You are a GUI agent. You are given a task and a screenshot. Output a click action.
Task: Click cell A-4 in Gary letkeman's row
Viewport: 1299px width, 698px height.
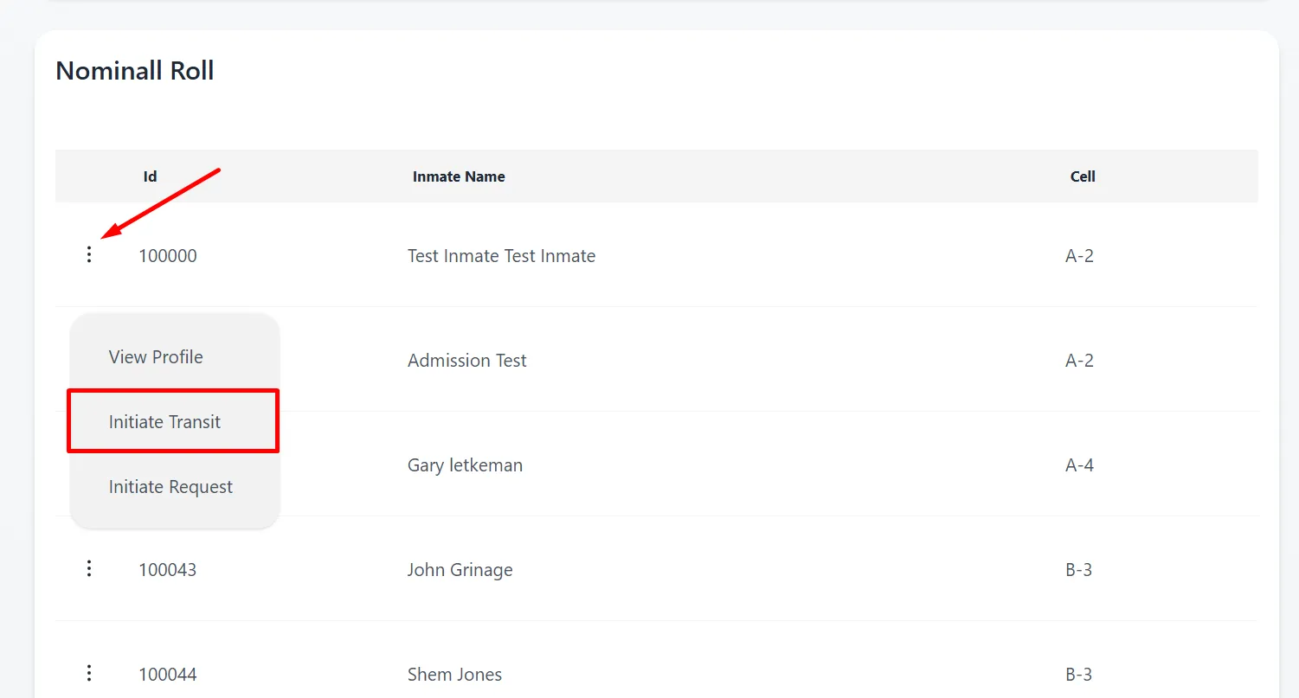click(1079, 465)
